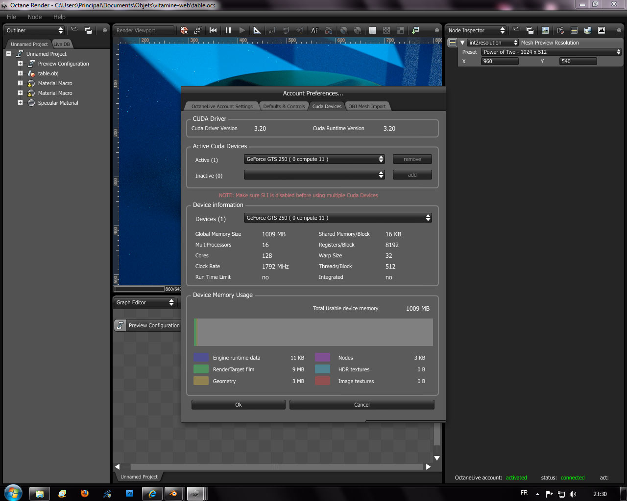Open the Active Cuda device dropdown
627x501 pixels.
click(x=314, y=159)
